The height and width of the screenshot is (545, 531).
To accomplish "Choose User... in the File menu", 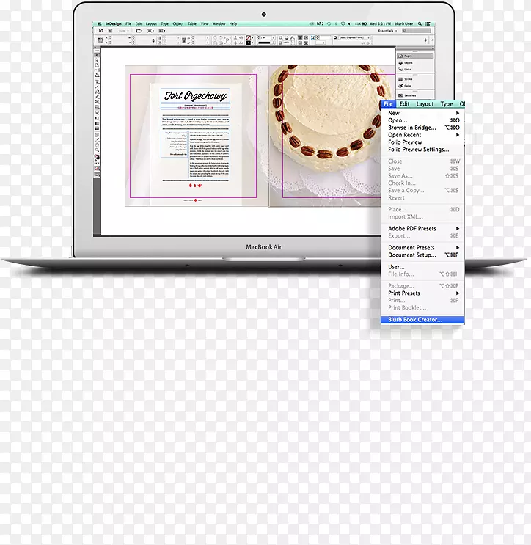I will coord(422,266).
